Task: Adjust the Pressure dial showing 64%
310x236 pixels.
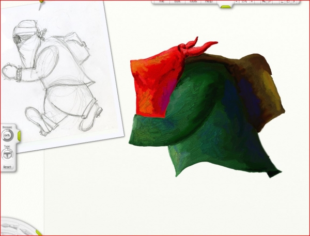Action: (x=7, y=135)
